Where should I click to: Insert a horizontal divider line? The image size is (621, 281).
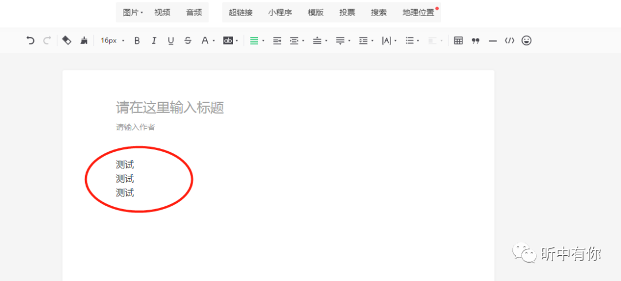tap(492, 41)
